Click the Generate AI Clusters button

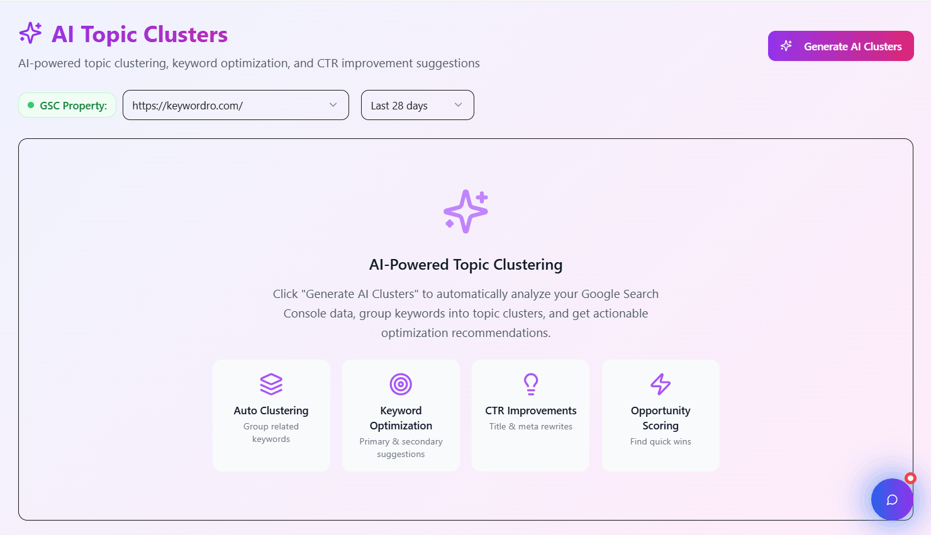pos(840,45)
